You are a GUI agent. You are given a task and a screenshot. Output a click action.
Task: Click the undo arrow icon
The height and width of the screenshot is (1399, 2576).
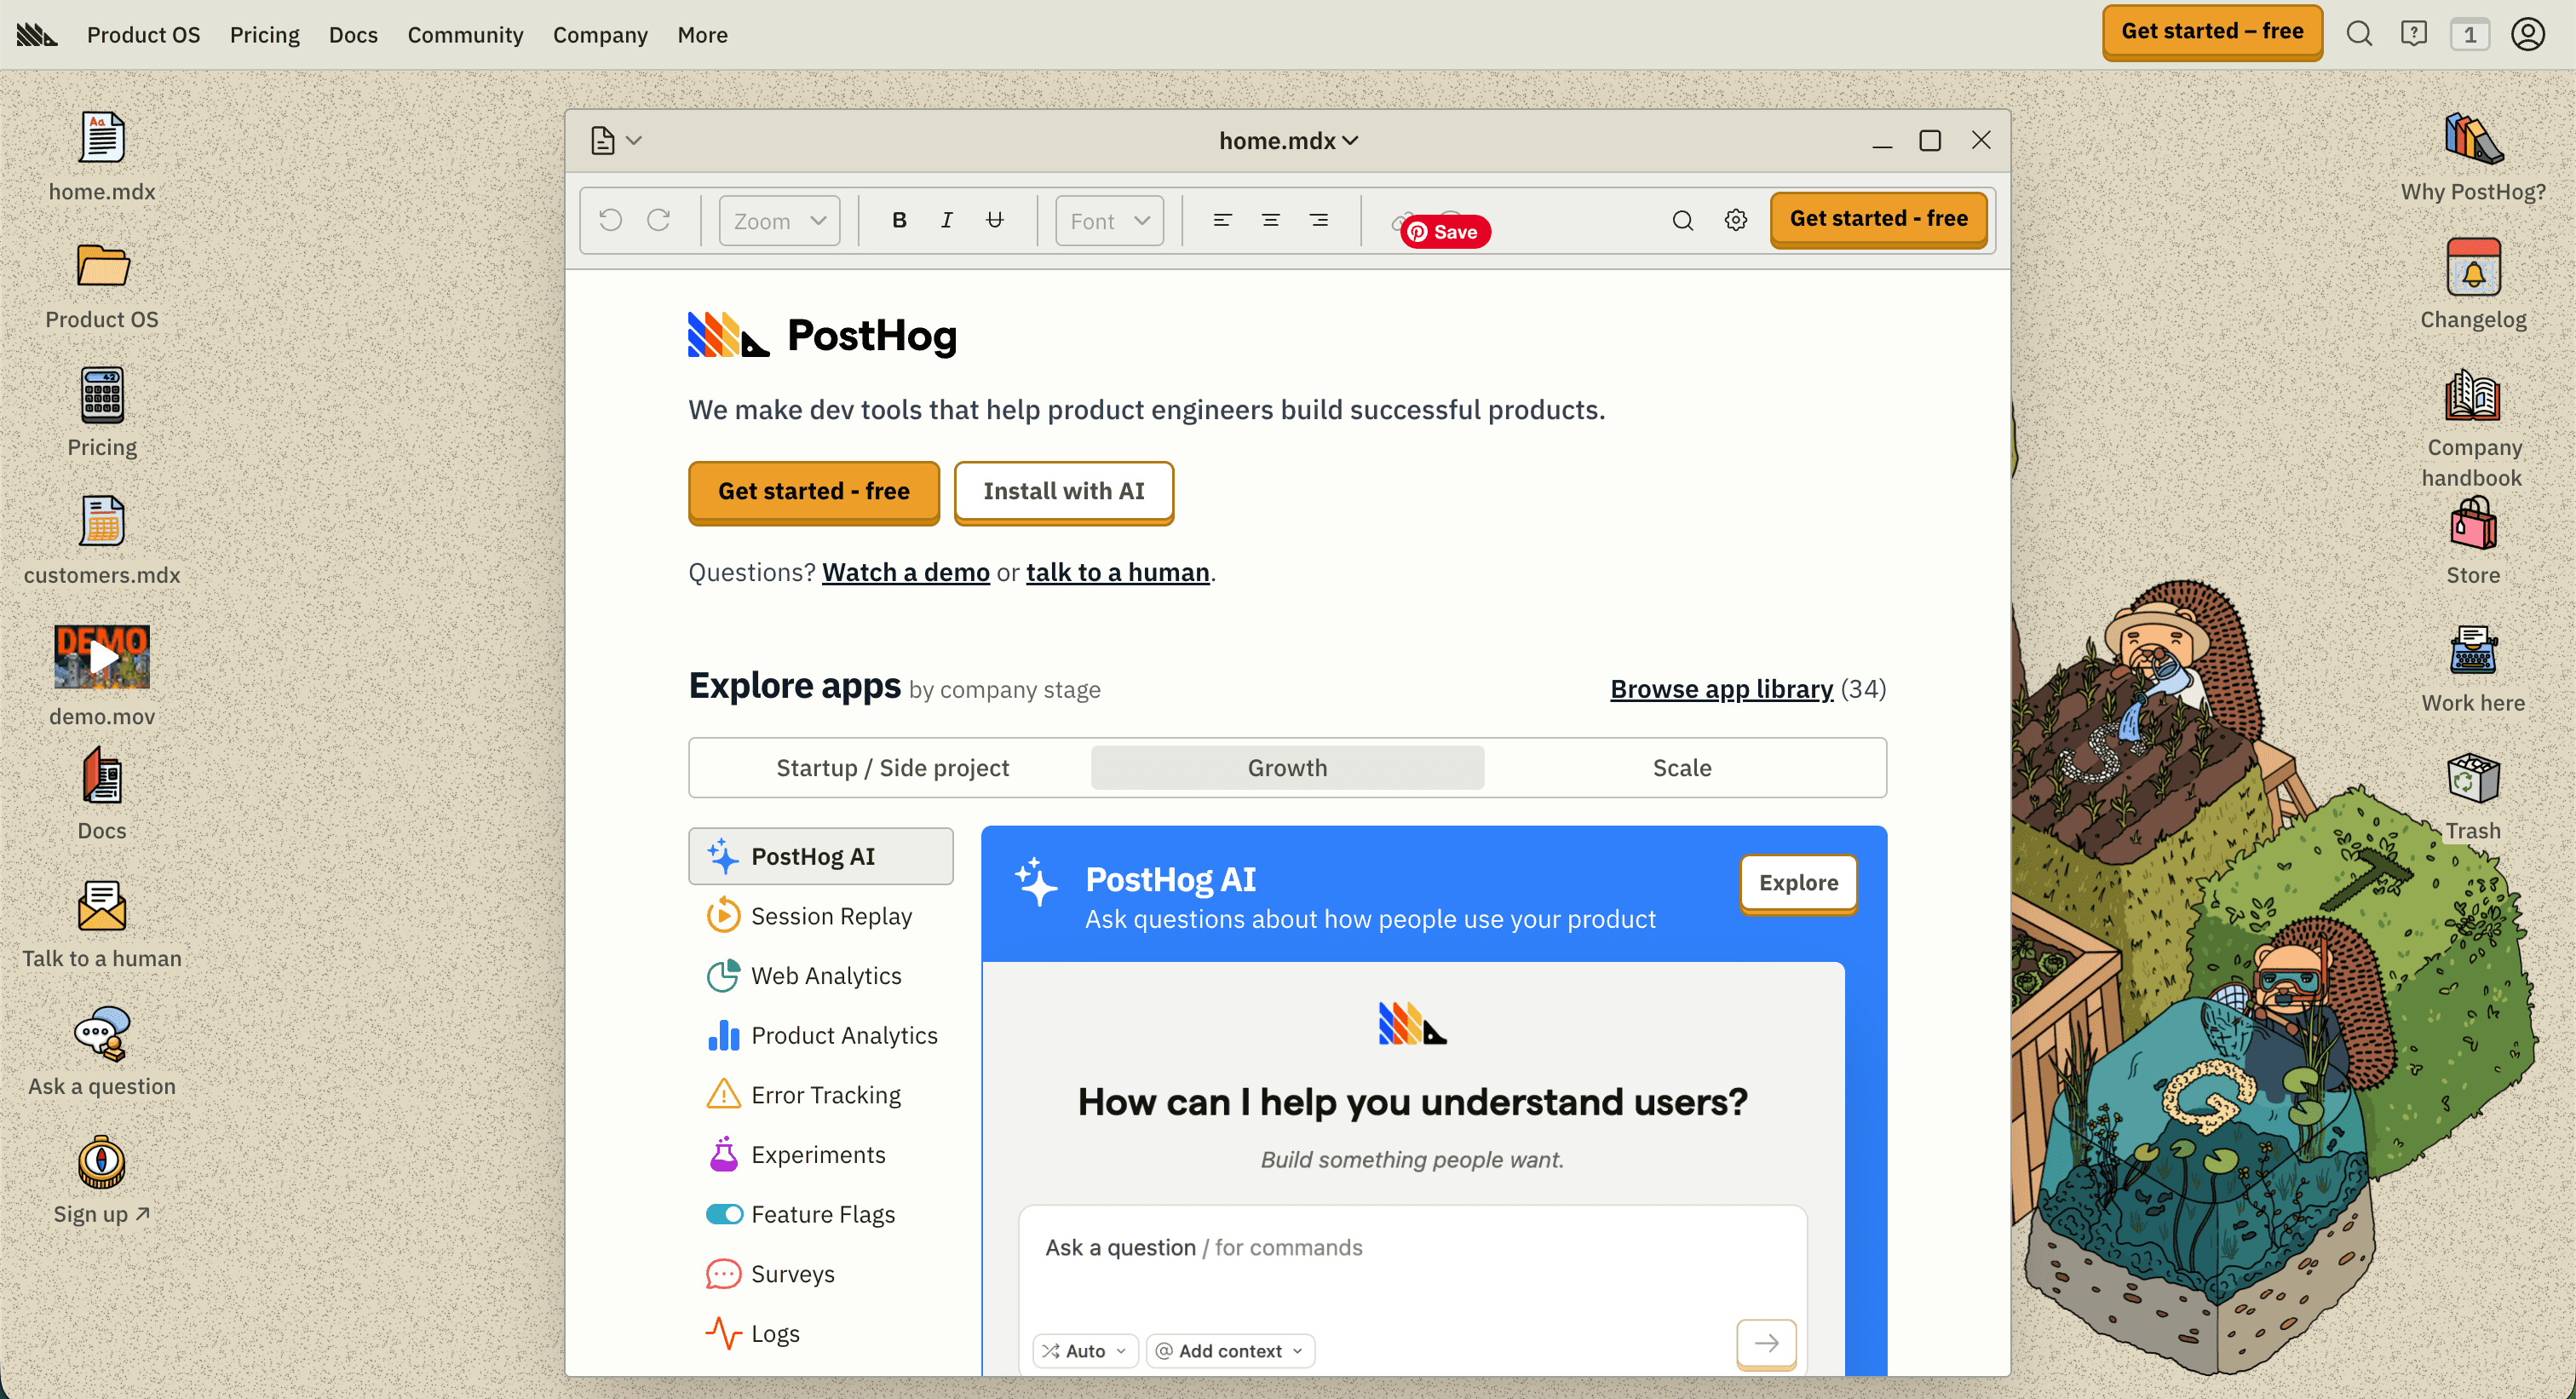pos(611,220)
